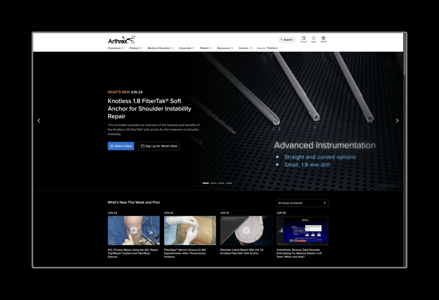
Task: Click the AE/EN globe language icon
Action: pyautogui.click(x=323, y=39)
